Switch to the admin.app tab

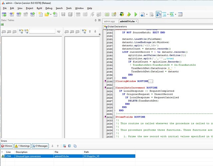tap(109, 21)
